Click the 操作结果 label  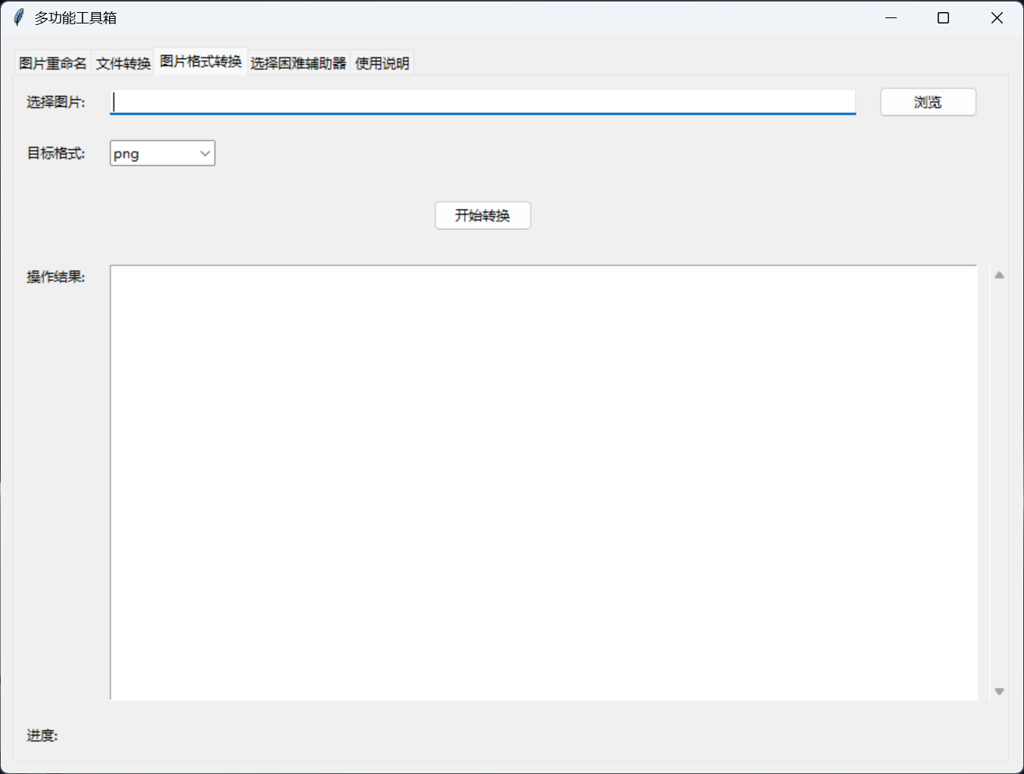point(56,277)
